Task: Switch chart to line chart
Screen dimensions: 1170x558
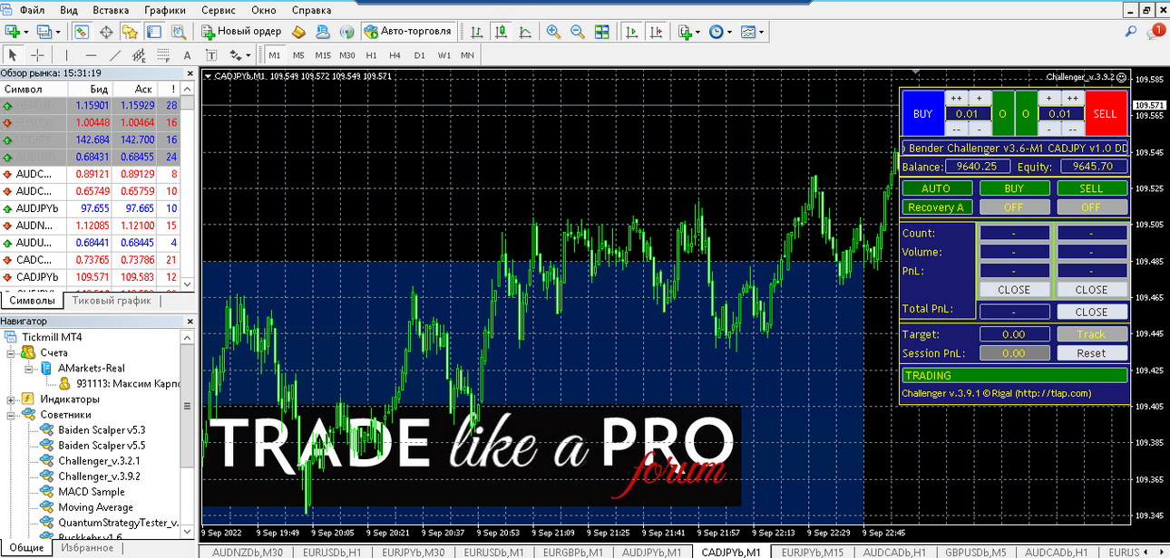Action: [x=525, y=31]
